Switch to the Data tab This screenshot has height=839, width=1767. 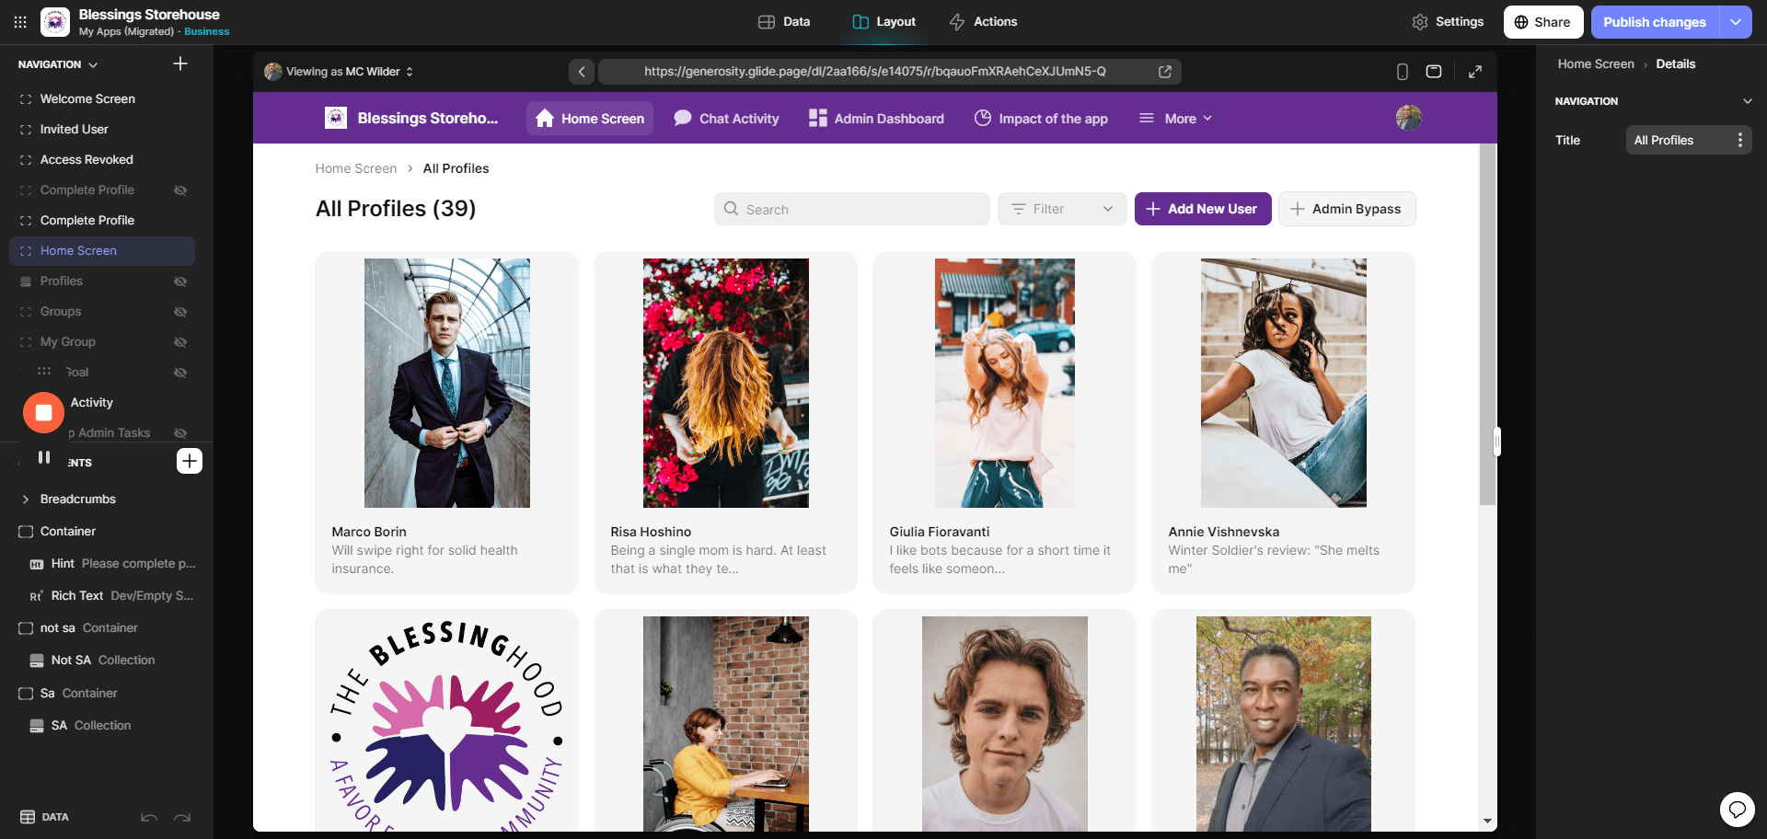click(x=784, y=22)
